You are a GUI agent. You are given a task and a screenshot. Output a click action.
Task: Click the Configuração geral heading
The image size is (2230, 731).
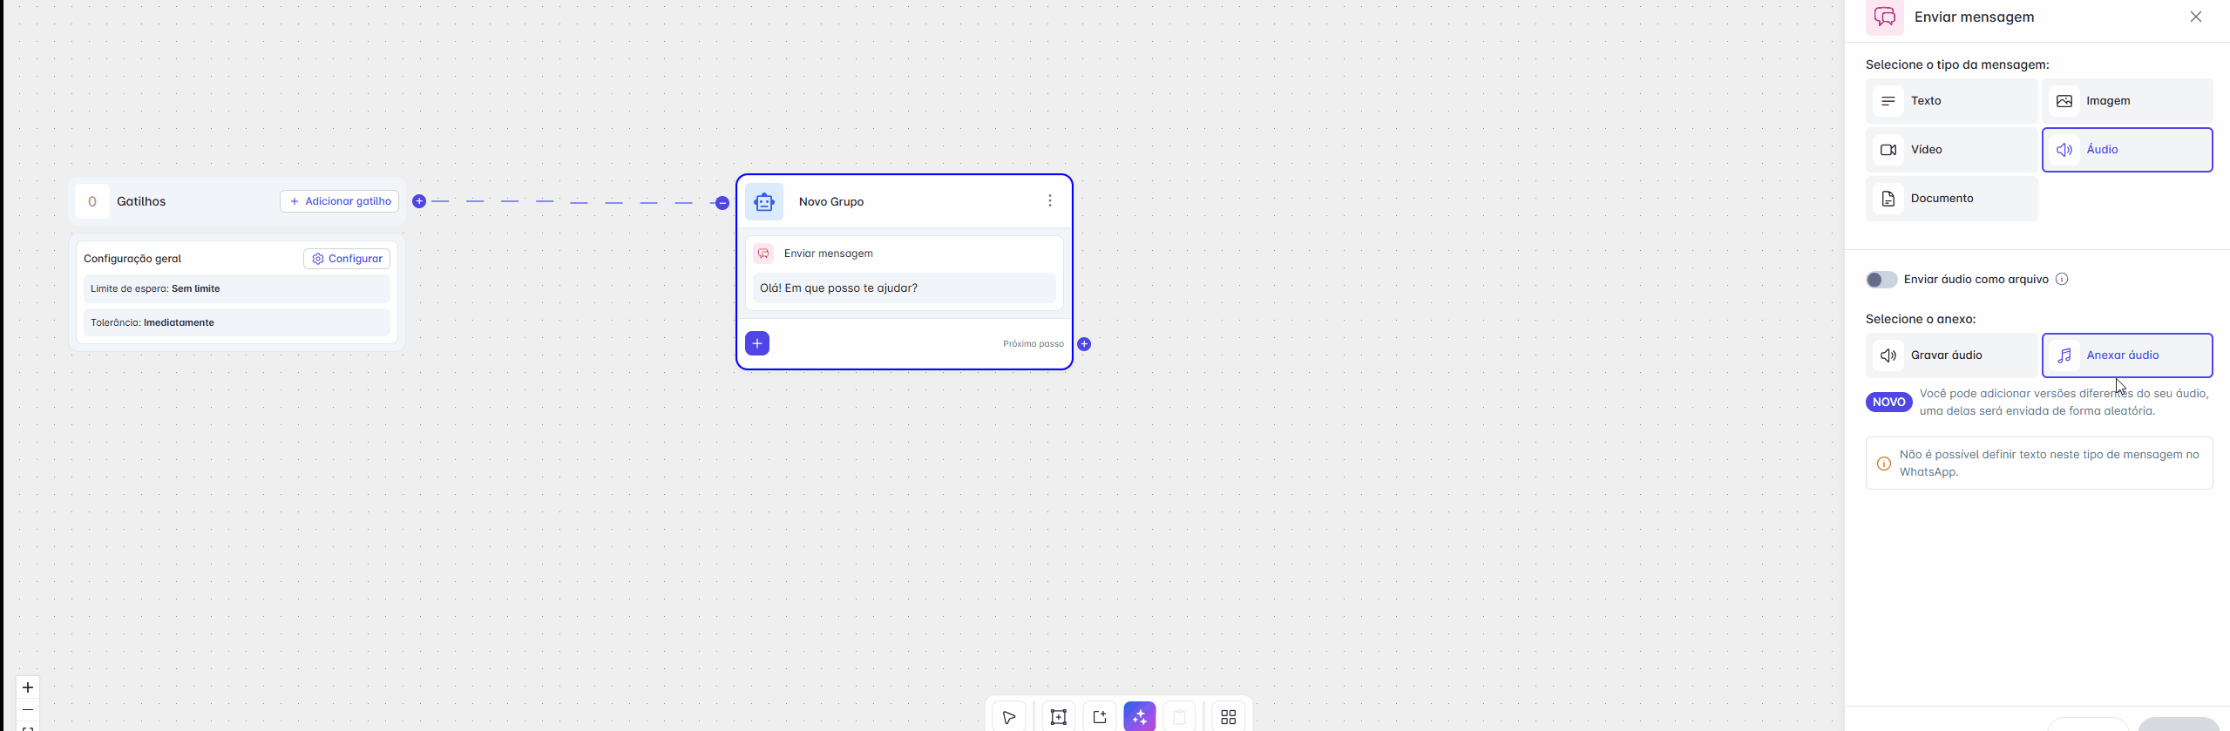pyautogui.click(x=132, y=259)
